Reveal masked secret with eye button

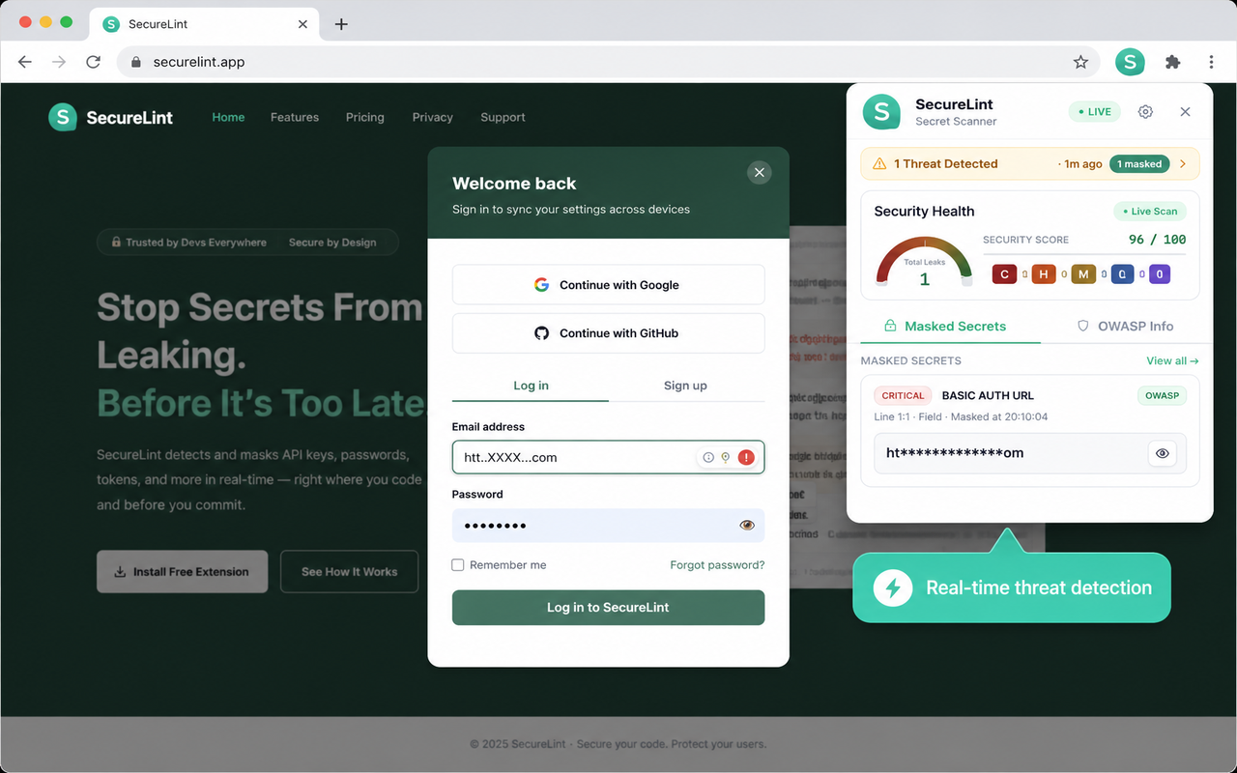1162,453
